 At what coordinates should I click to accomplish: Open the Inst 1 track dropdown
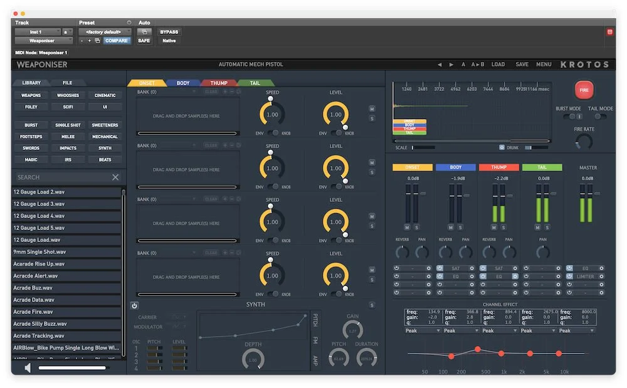(38, 32)
